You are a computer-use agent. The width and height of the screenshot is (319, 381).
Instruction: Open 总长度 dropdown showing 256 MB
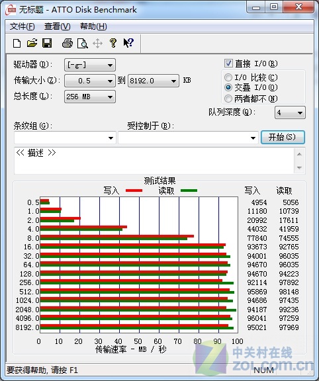[x=90, y=97]
